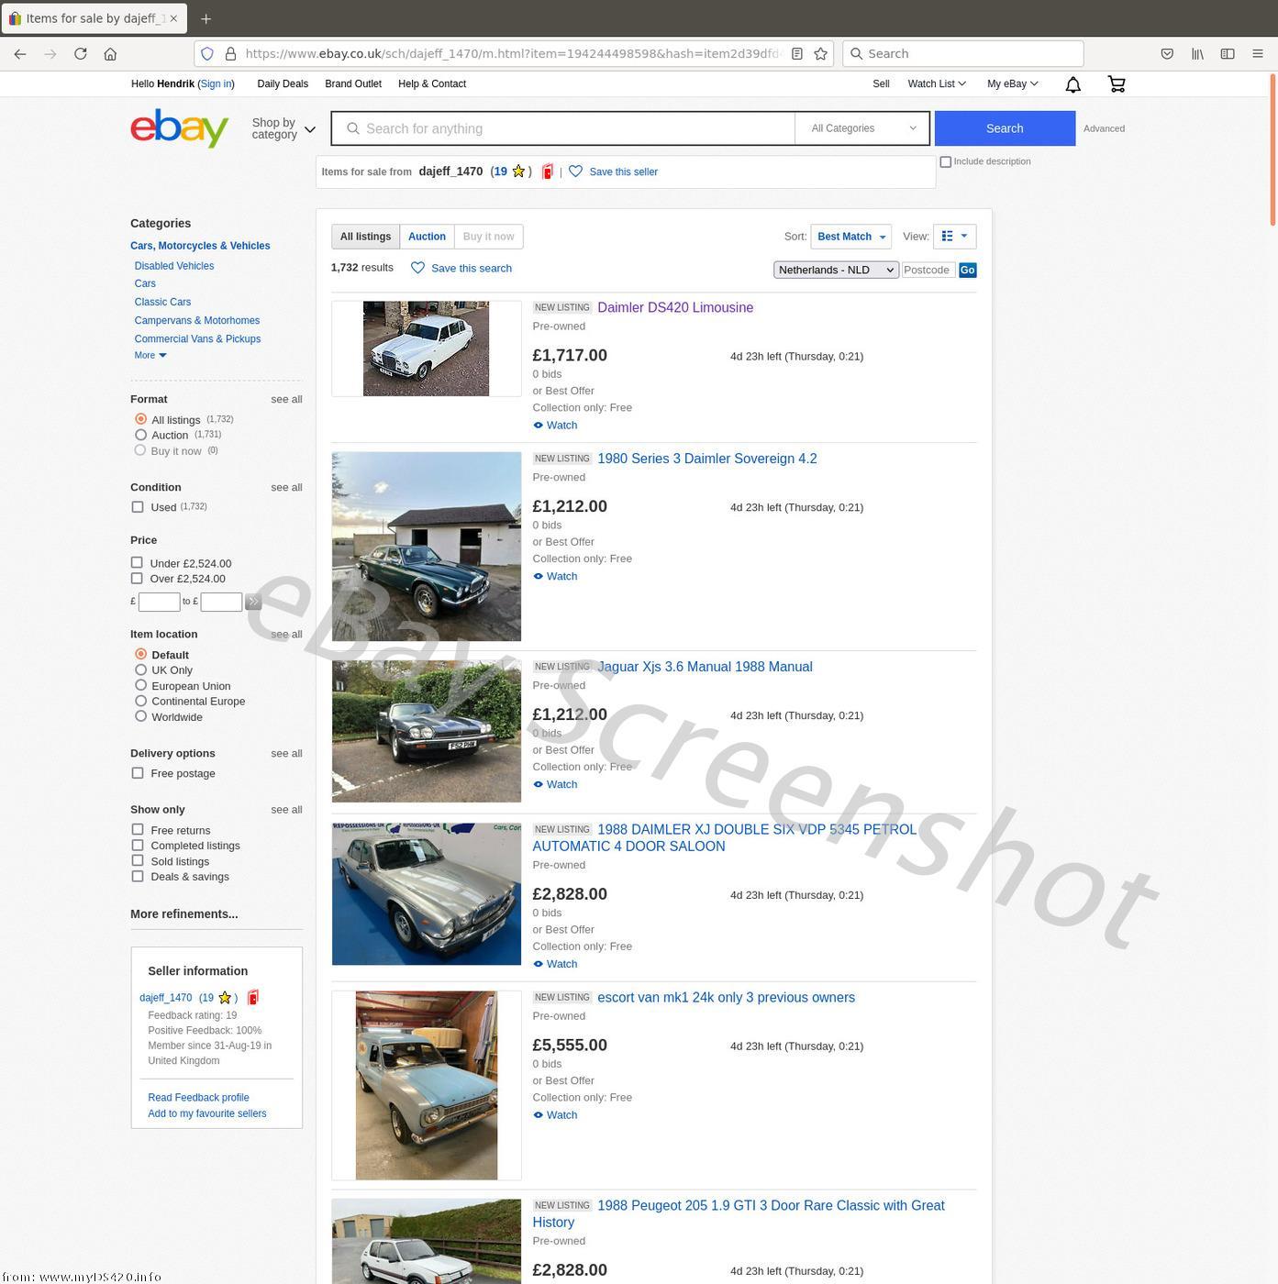The width and height of the screenshot is (1278, 1284).
Task: Open the Firefox hamburger menu
Action: [x=1258, y=54]
